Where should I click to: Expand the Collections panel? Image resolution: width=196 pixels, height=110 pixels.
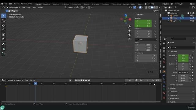point(173,92)
